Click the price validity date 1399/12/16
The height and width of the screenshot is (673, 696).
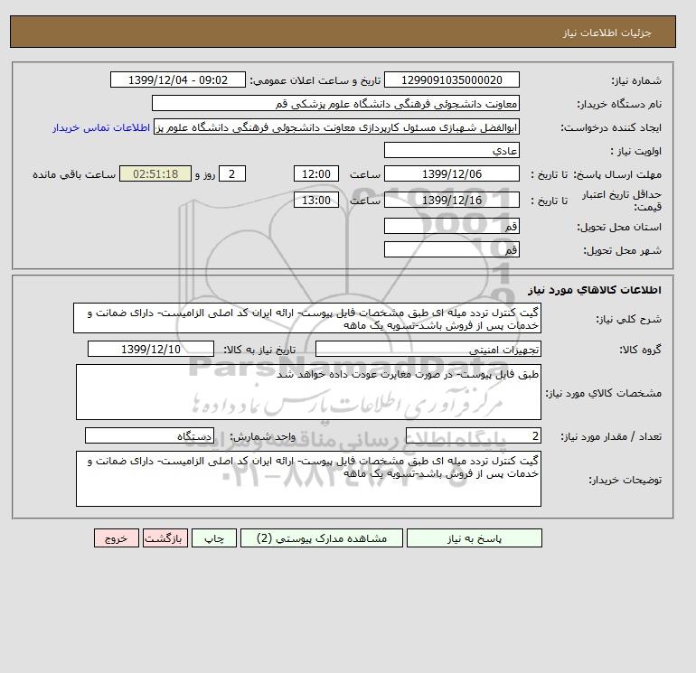451,200
